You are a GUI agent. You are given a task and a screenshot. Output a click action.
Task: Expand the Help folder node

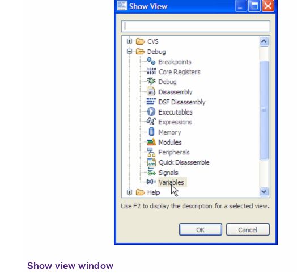click(x=129, y=192)
